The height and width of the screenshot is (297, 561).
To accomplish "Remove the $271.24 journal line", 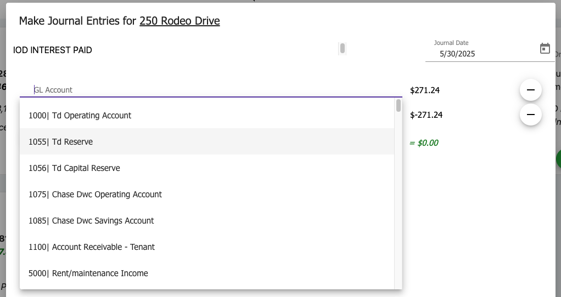I will pyautogui.click(x=531, y=90).
